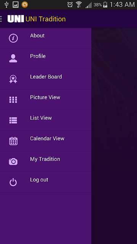Open My Tradition
This screenshot has width=137, height=244.
pos(46,161)
